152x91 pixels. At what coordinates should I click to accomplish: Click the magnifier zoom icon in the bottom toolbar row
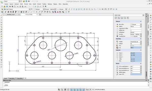[40, 12]
